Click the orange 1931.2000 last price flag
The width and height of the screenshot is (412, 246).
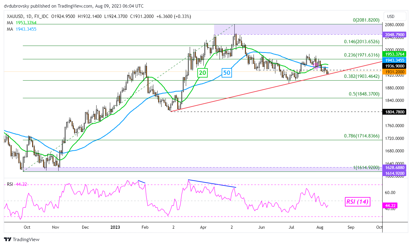click(394, 71)
